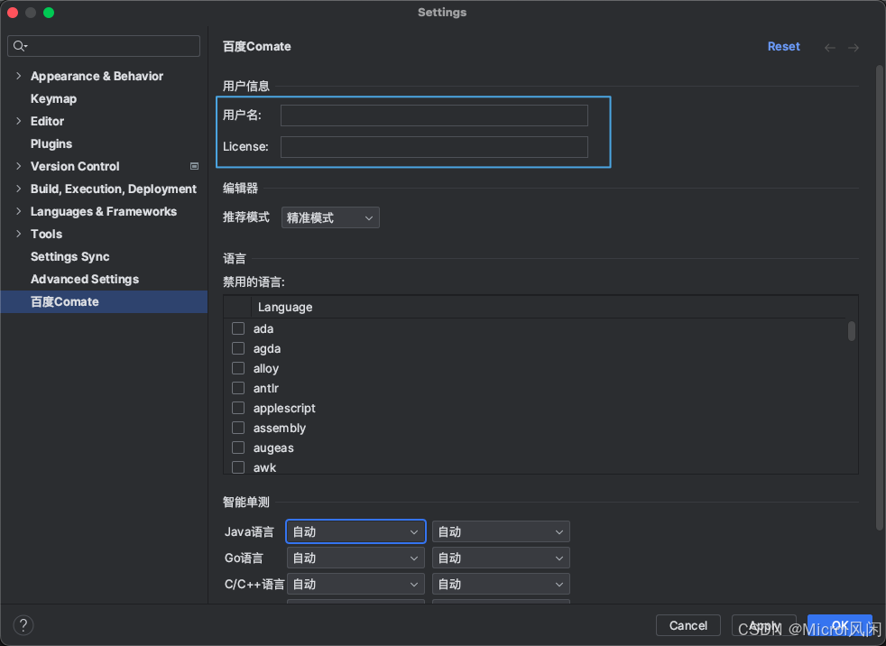886x646 pixels.
Task: Focus the 用户名 input field
Action: (434, 115)
